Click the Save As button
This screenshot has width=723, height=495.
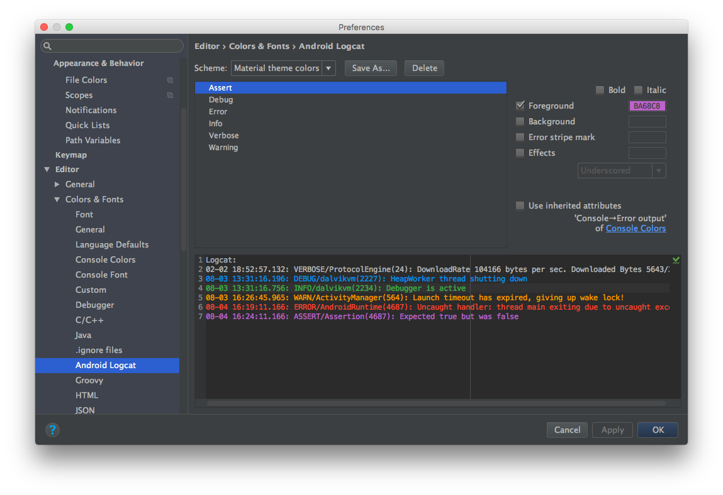tap(371, 68)
